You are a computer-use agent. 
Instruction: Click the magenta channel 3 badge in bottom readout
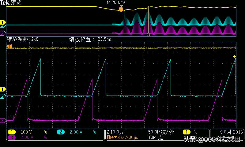click(x=12, y=138)
